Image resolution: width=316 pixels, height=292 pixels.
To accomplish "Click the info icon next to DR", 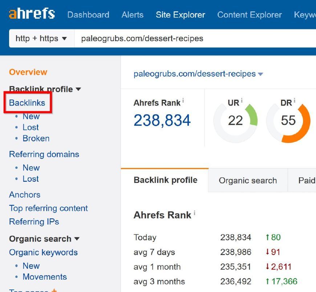I will click(295, 100).
